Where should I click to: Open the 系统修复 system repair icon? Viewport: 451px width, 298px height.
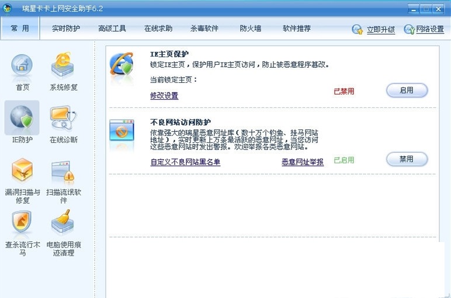tap(63, 65)
